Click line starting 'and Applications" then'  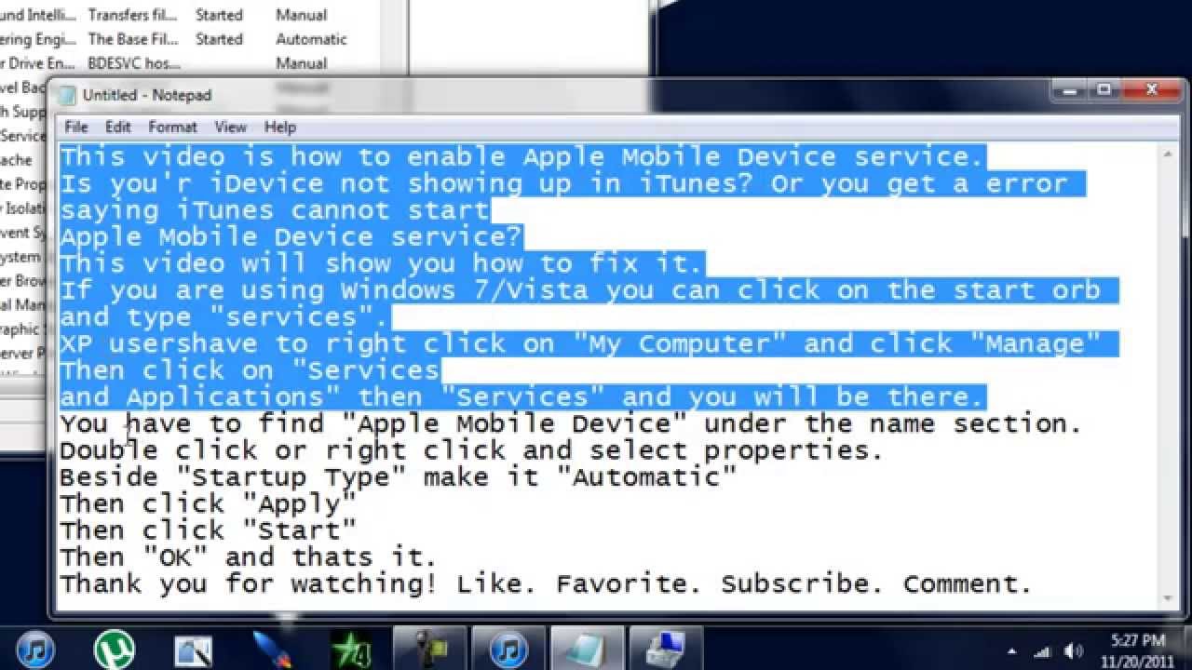[x=521, y=396]
